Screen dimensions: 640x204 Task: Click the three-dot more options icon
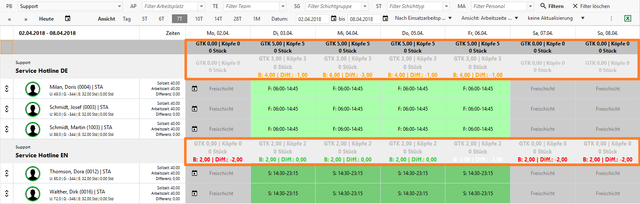[x=611, y=19]
